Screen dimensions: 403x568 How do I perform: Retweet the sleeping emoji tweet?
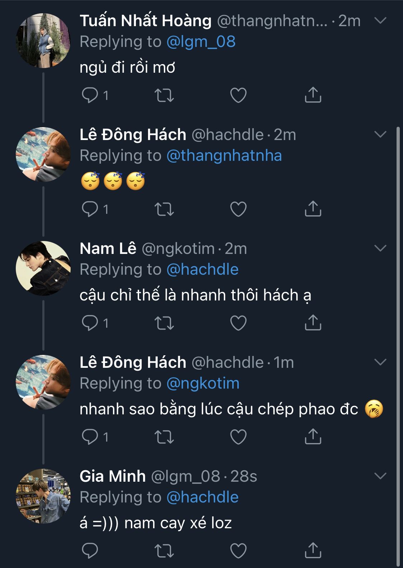[x=164, y=209]
